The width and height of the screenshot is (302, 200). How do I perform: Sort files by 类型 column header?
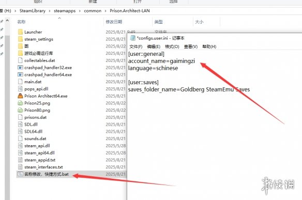click(159, 22)
